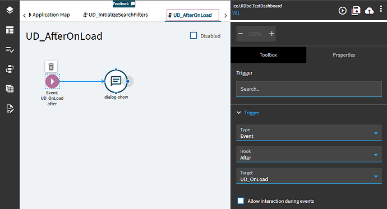The width and height of the screenshot is (387, 209).
Task: Click the Feedback chat icon
Action: 133,4
